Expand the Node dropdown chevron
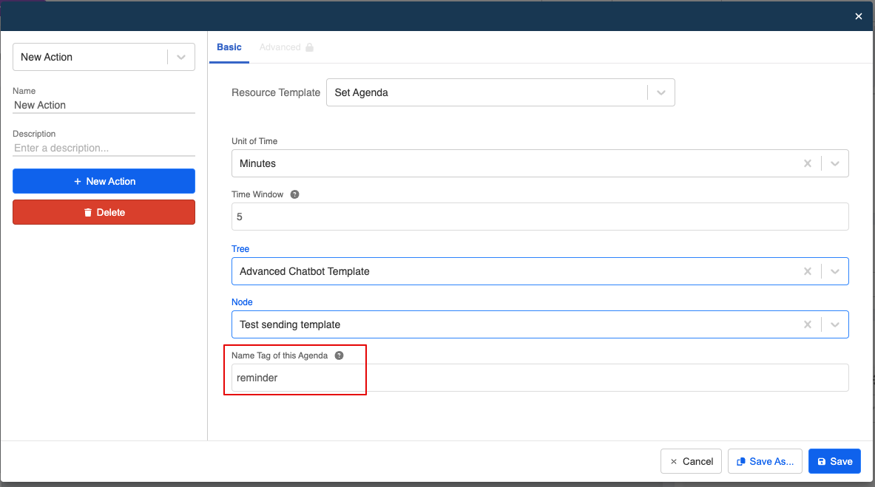This screenshot has height=487, width=875. point(835,324)
